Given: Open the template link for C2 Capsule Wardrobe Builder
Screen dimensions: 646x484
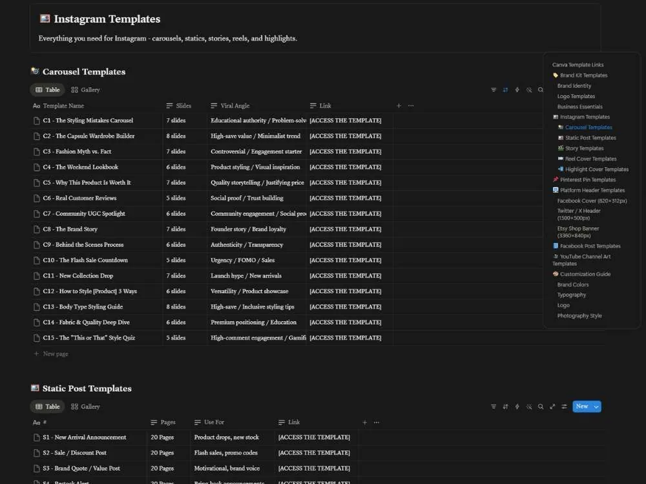Looking at the screenshot, I should click(345, 136).
